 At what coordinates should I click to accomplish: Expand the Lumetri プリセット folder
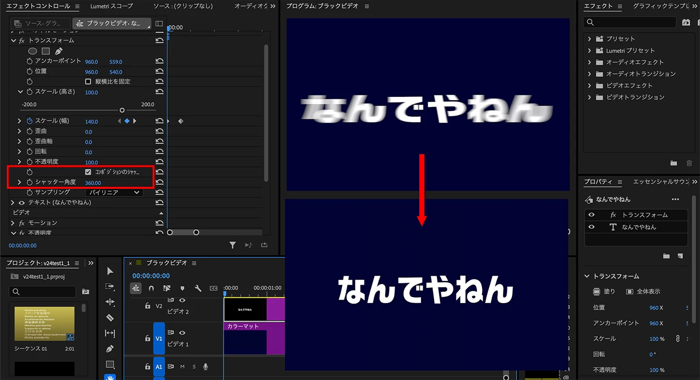tap(590, 50)
